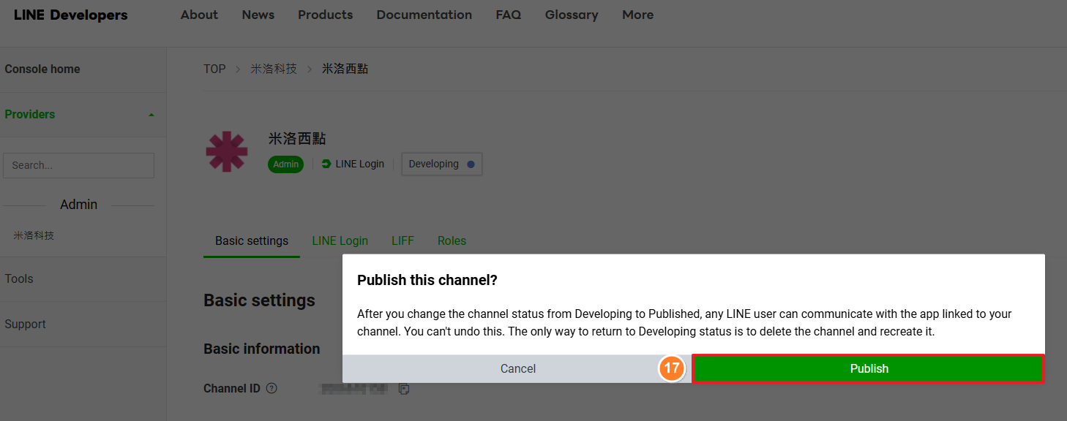Click the Publish button in the dialog
The image size is (1067, 421).
click(x=868, y=369)
